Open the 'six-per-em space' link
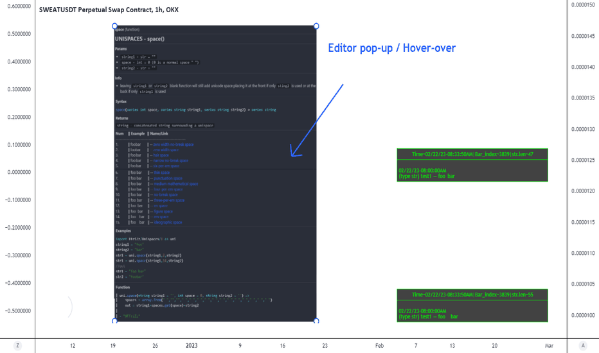The height and width of the screenshot is (353, 599). point(166,166)
